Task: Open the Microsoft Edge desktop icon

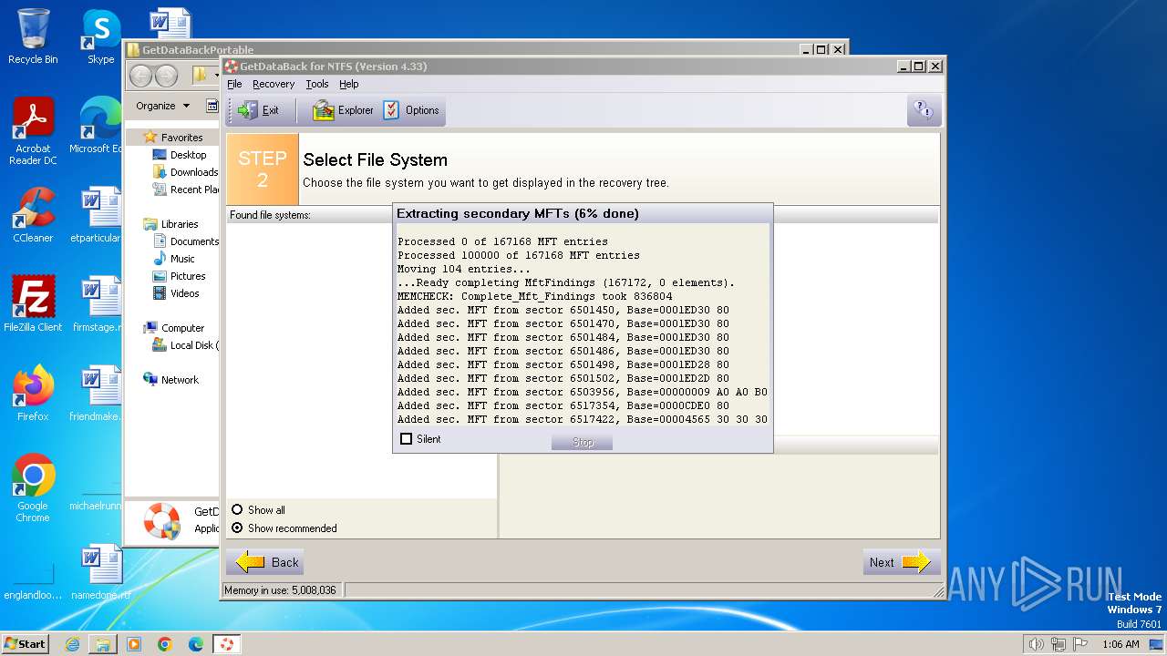Action: pos(98,126)
